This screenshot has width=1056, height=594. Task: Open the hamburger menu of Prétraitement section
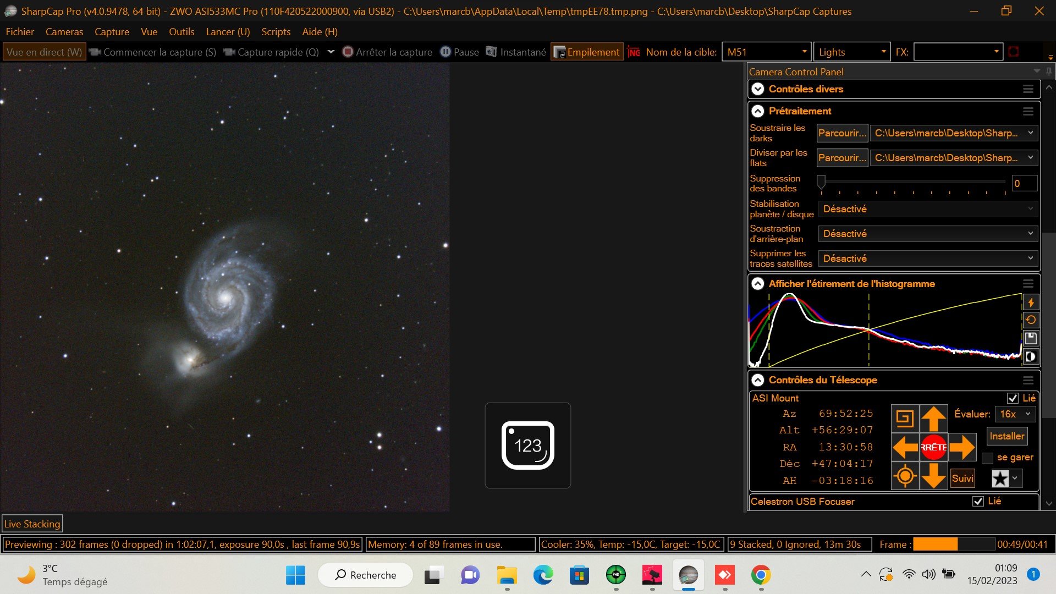coord(1028,112)
